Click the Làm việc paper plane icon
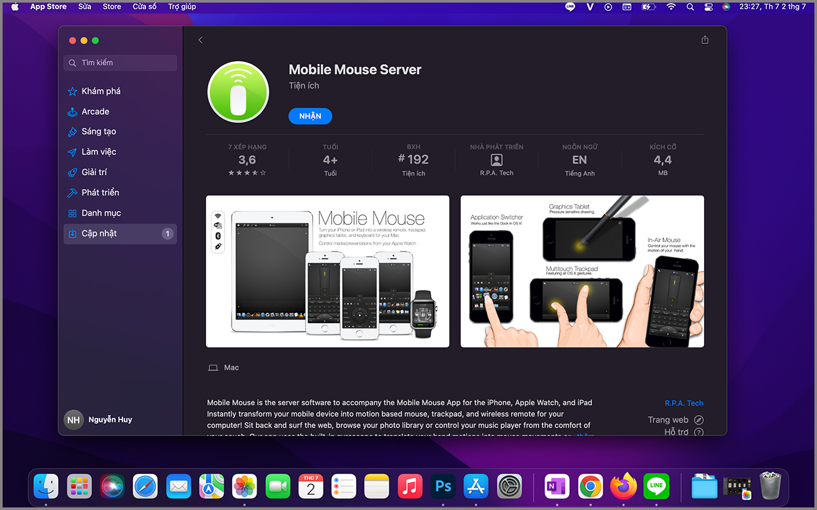The width and height of the screenshot is (817, 510). coord(73,152)
